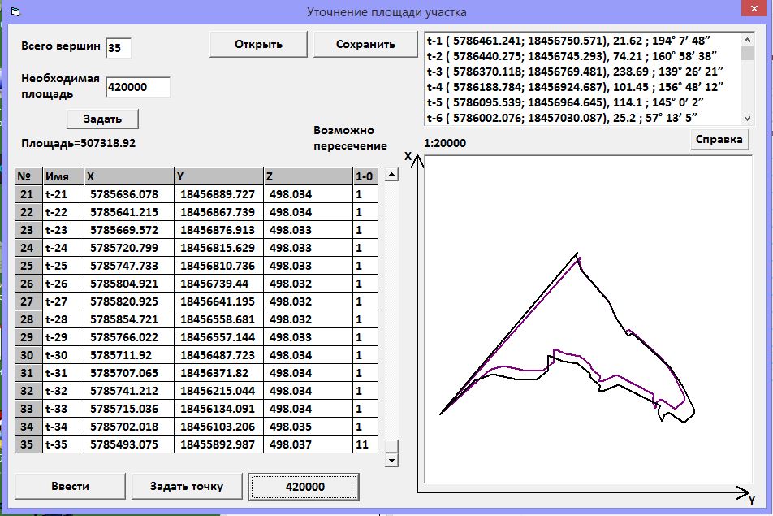Viewport: 773px width, 516px height.
Task: Click the Z cell 498.037
Action: click(308, 445)
